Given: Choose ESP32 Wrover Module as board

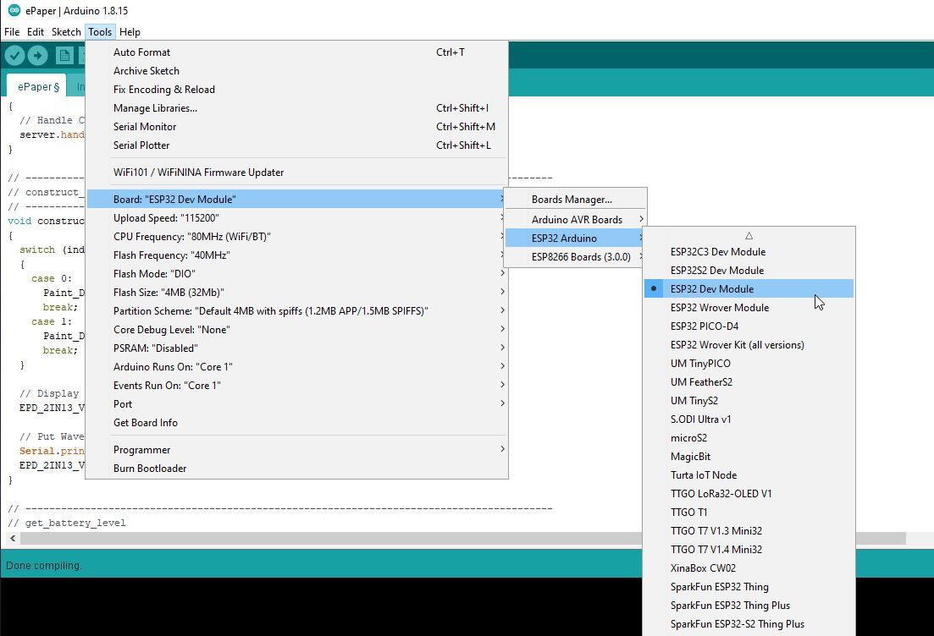Looking at the screenshot, I should [719, 308].
